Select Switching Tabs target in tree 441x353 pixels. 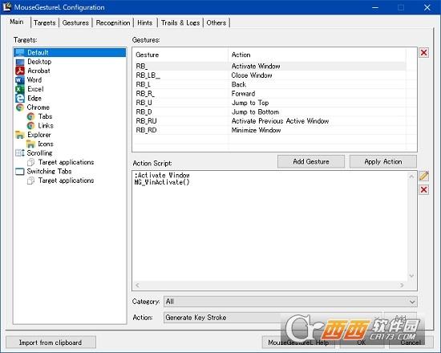coord(49,172)
